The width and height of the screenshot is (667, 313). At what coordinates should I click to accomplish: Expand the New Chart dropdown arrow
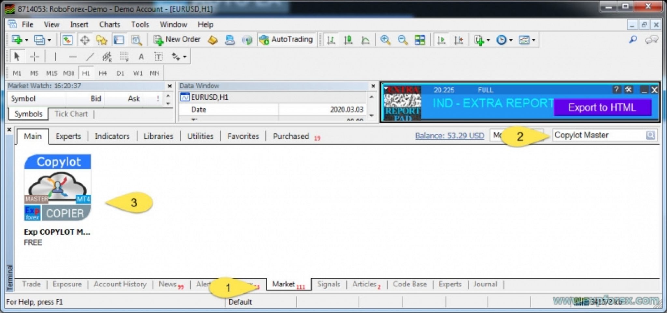coord(27,40)
